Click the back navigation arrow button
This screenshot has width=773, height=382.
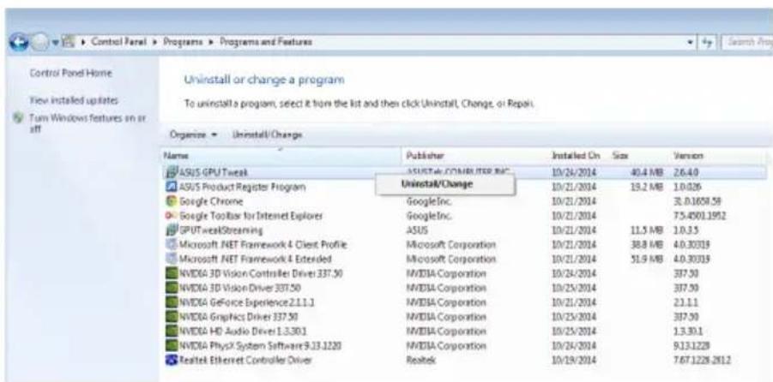(x=18, y=43)
